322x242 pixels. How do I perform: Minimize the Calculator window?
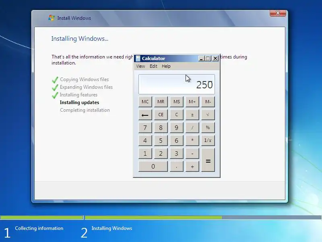point(201,58)
